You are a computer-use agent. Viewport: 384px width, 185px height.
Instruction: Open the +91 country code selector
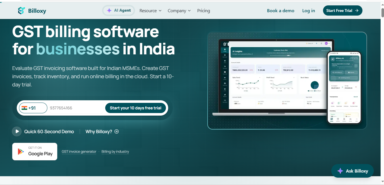pyautogui.click(x=33, y=108)
